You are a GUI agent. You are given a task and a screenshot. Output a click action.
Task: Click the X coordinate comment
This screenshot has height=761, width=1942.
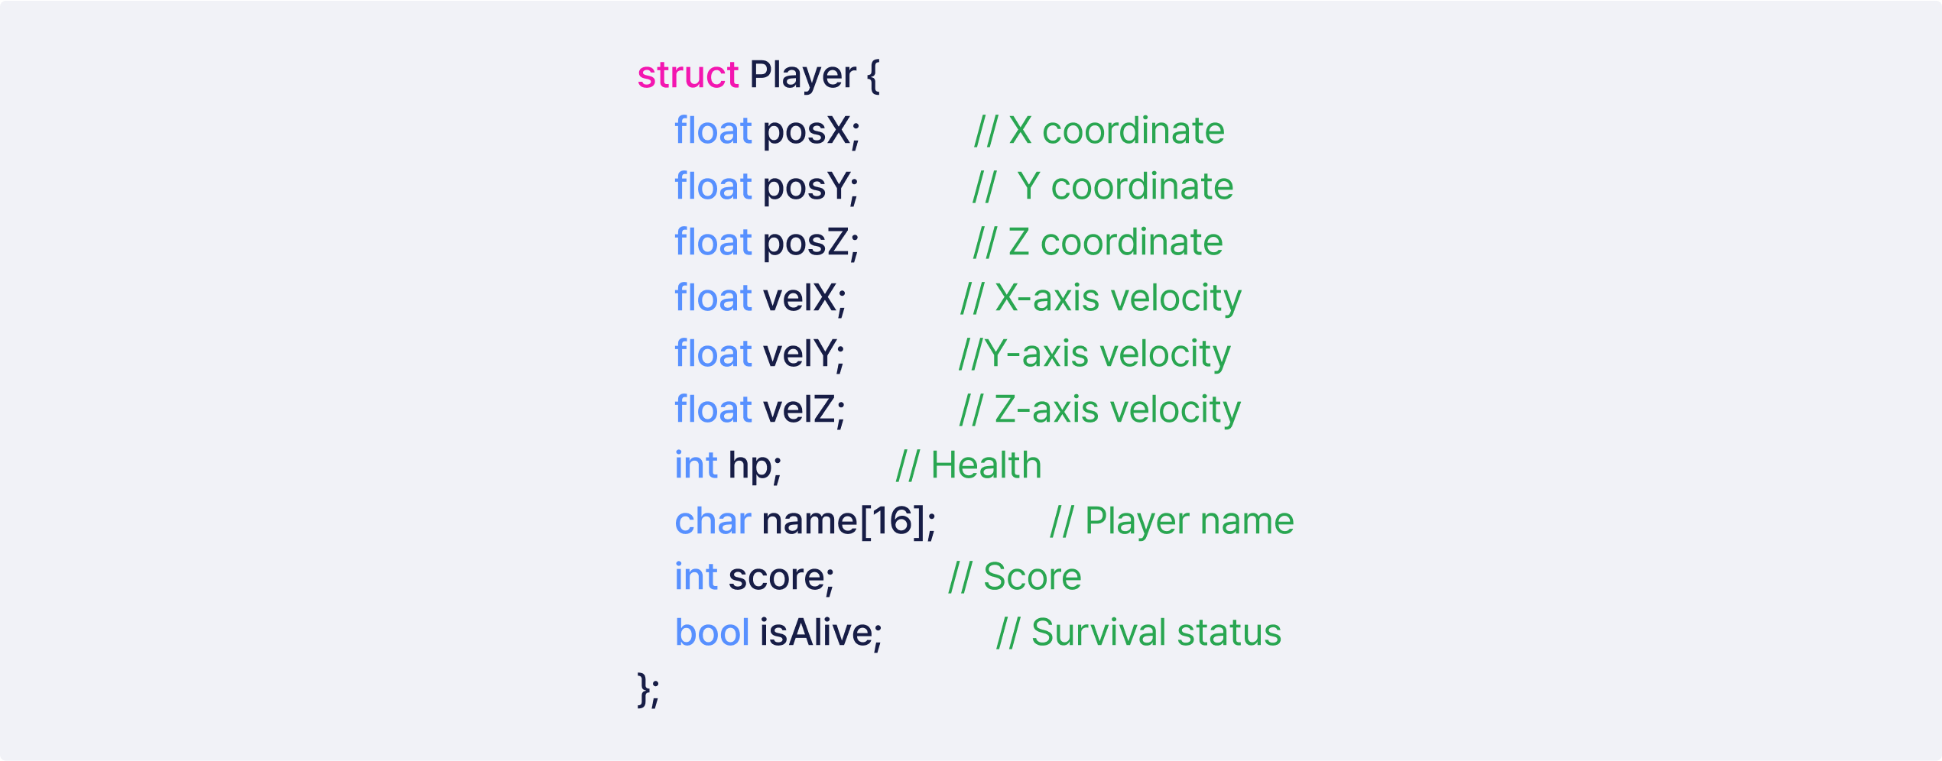[x=1099, y=131]
